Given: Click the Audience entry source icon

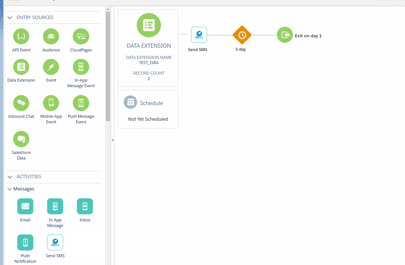Looking at the screenshot, I should (51, 36).
